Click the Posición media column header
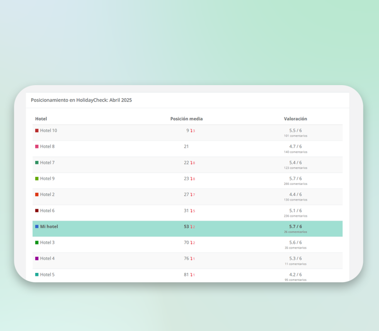Image resolution: width=379 pixels, height=331 pixels. (x=186, y=119)
